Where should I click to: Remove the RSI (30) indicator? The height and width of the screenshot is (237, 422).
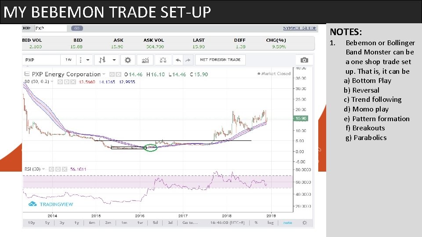(65, 169)
